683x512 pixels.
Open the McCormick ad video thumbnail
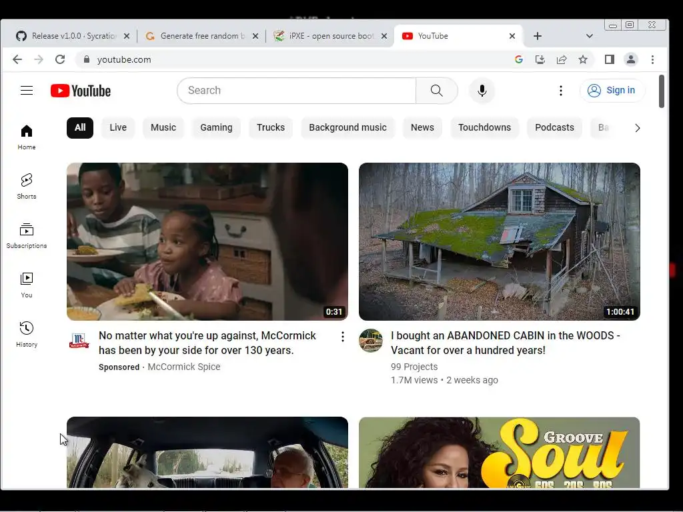207,241
